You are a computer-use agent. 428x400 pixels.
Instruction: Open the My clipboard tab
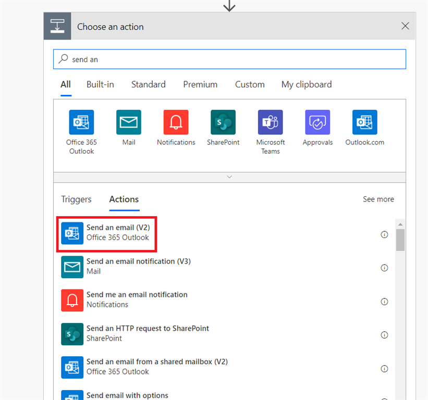pyautogui.click(x=307, y=84)
